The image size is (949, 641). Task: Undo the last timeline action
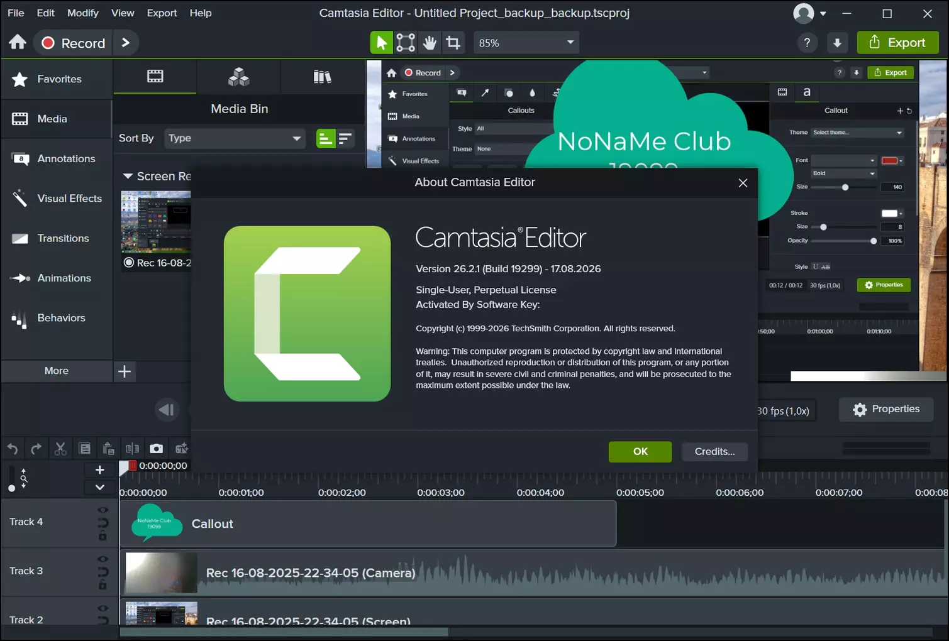pyautogui.click(x=13, y=449)
